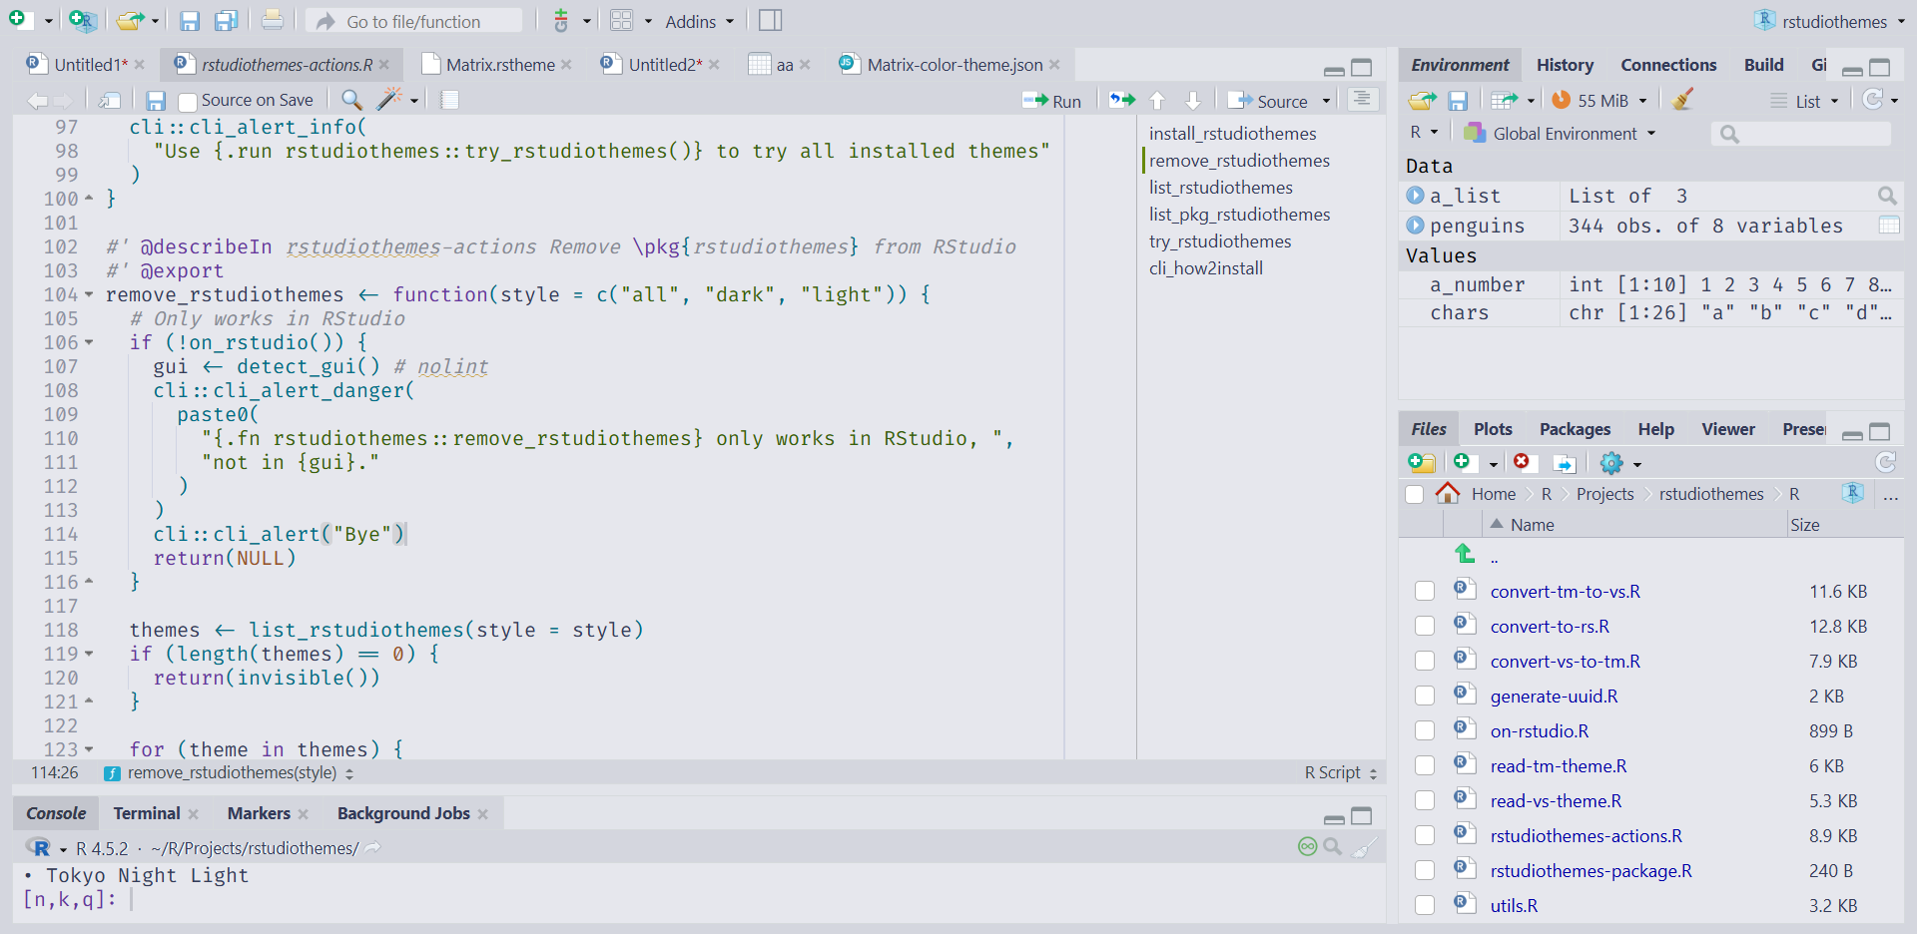Toggle the document outline icon
Viewport: 1917px width, 934px height.
click(x=1362, y=100)
